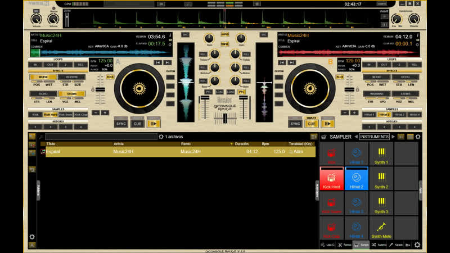The height and width of the screenshot is (253, 450).
Task: Toggle REVERB effect on deck A
Action: [72, 77]
